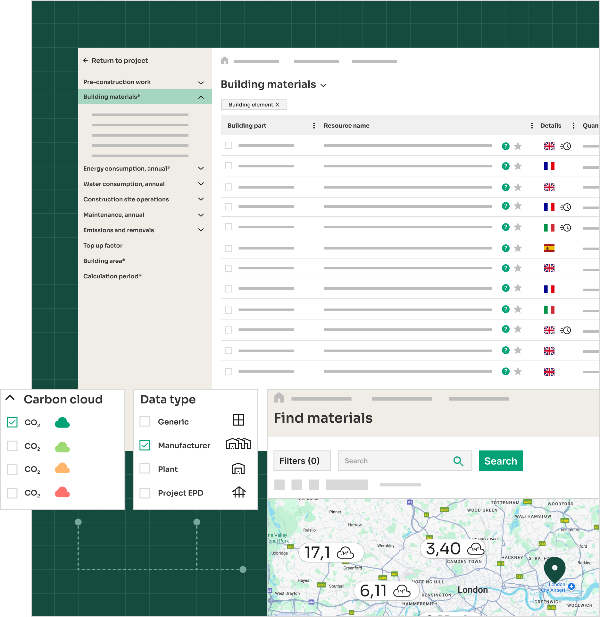This screenshot has height=617, width=600.
Task: Open the Building materials heading dropdown
Action: tap(323, 85)
